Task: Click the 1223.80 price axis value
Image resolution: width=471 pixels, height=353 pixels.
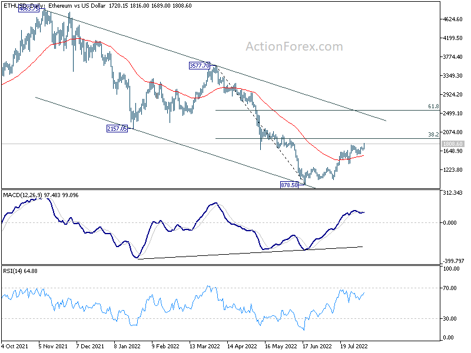Action: [x=453, y=170]
